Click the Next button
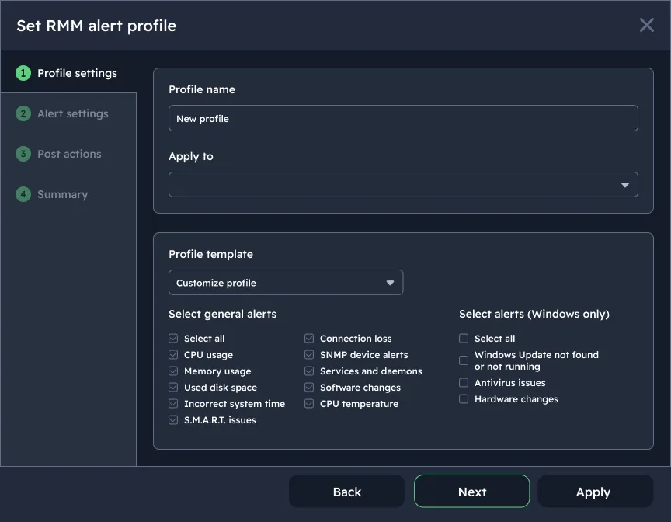 (x=471, y=491)
